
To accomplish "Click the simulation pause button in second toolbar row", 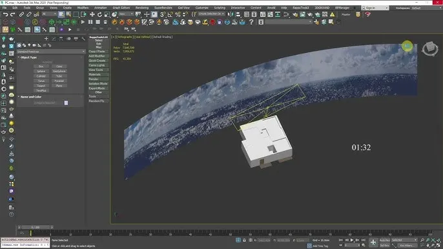I will point(90,22).
